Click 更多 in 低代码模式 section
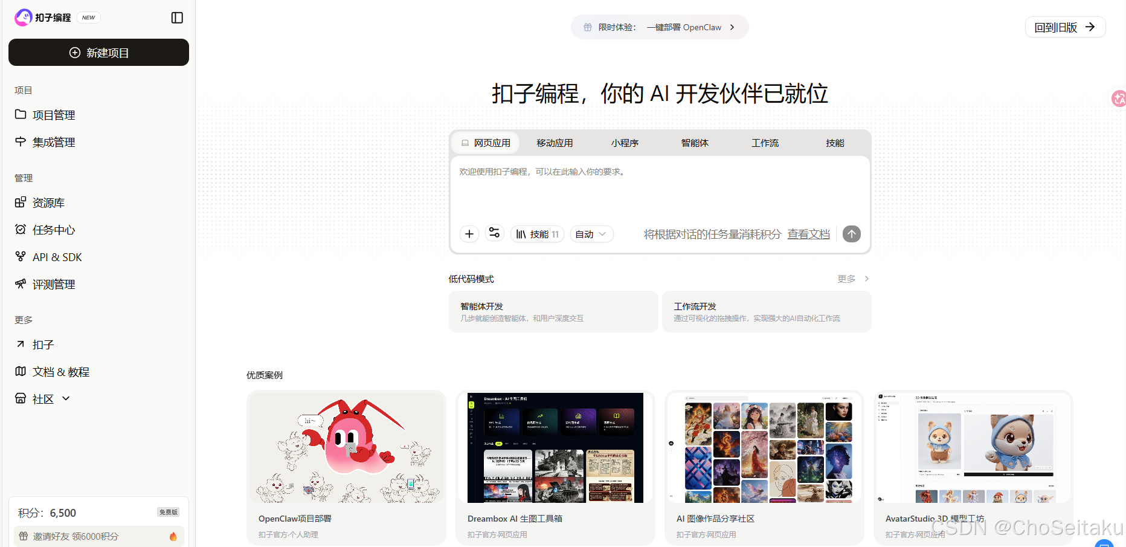This screenshot has height=547, width=1126. pos(853,279)
